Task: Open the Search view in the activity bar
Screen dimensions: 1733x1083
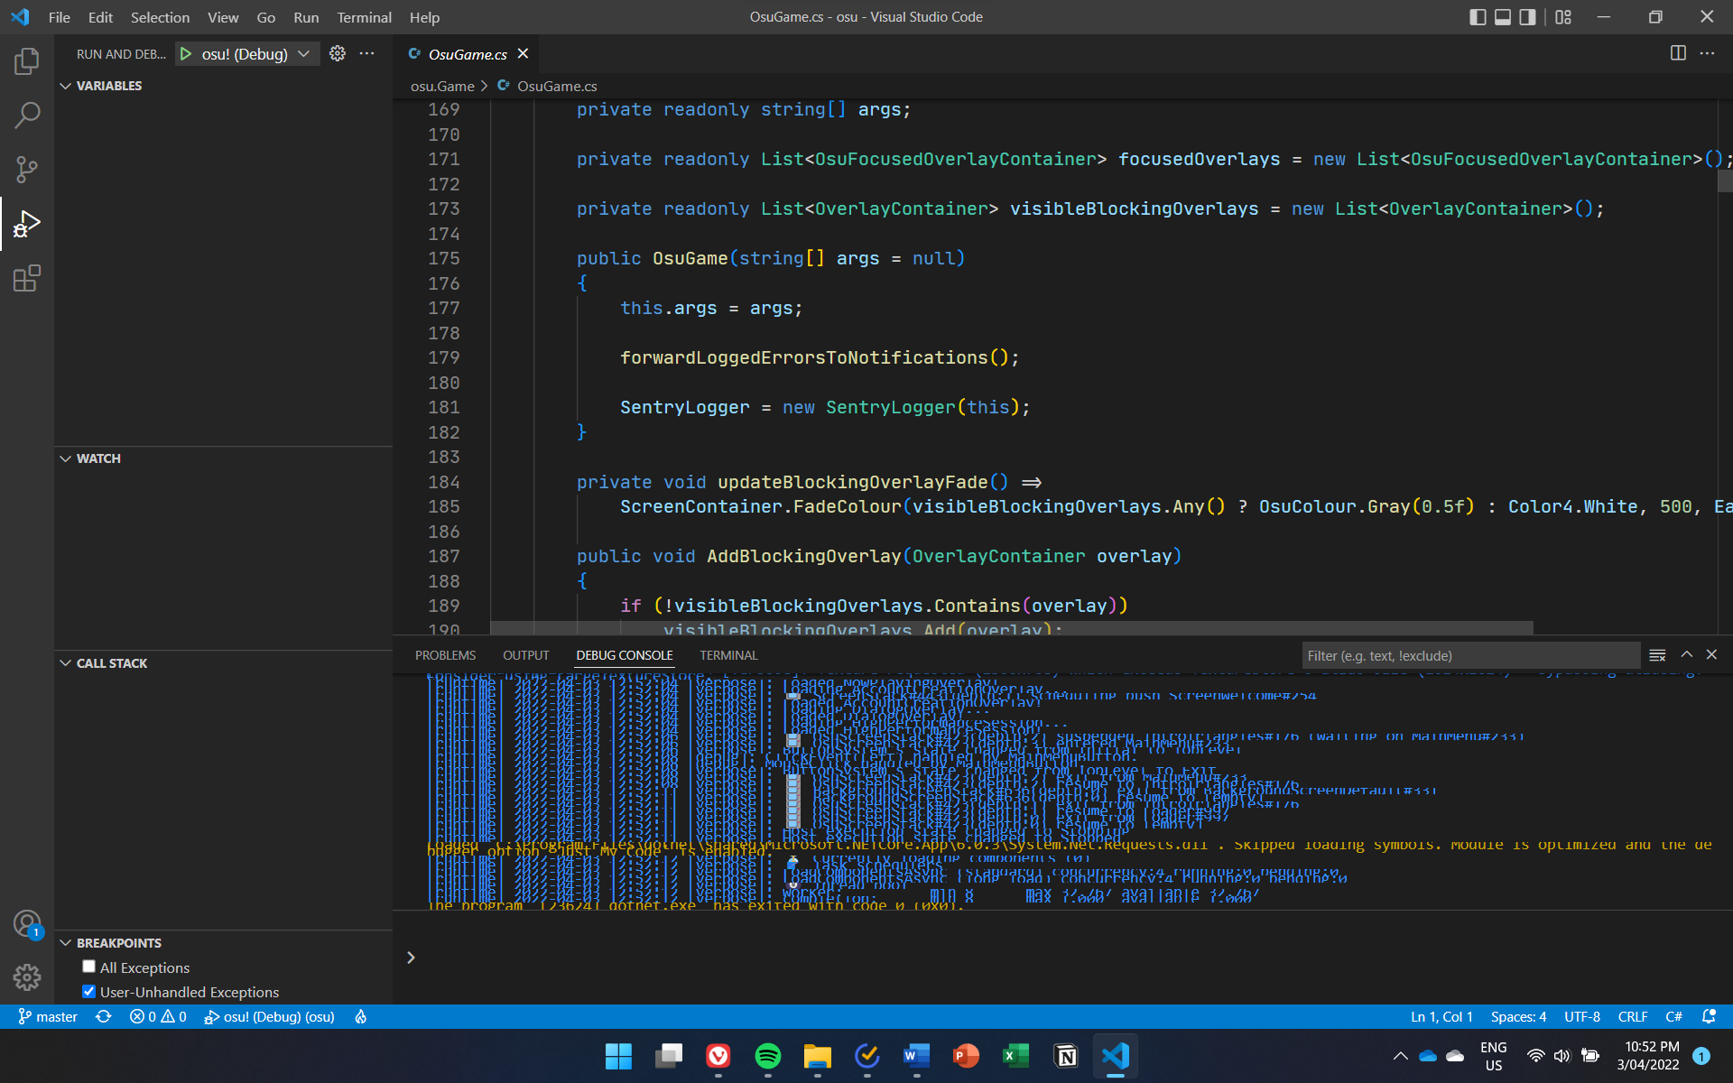Action: [x=27, y=116]
